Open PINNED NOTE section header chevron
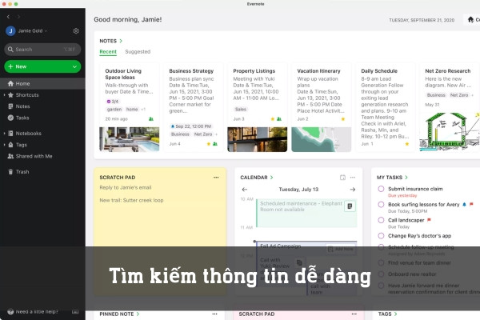This screenshot has height=320, width=480. [x=138, y=314]
